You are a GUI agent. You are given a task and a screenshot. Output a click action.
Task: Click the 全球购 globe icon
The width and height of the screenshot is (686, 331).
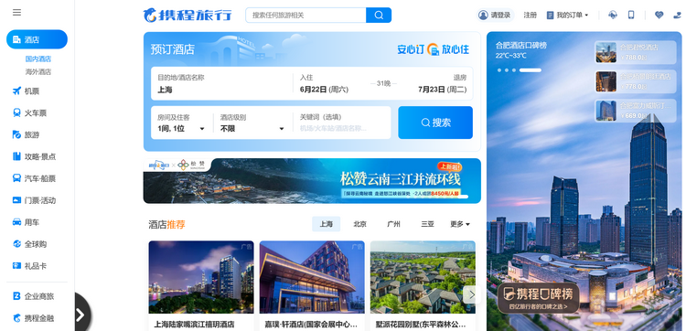16,244
